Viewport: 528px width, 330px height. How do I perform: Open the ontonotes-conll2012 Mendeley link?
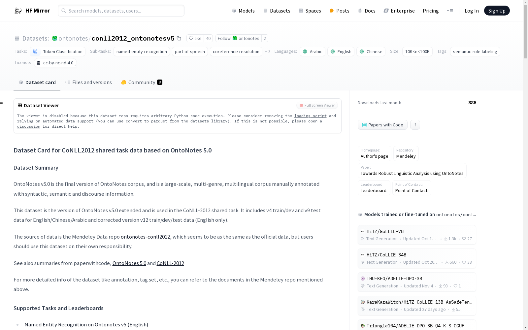click(x=145, y=237)
